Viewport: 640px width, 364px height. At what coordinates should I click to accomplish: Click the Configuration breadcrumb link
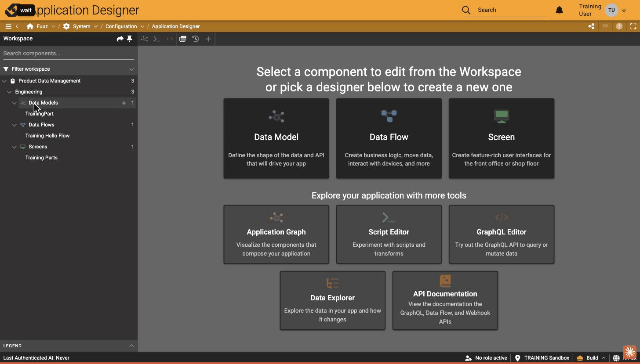point(121,26)
